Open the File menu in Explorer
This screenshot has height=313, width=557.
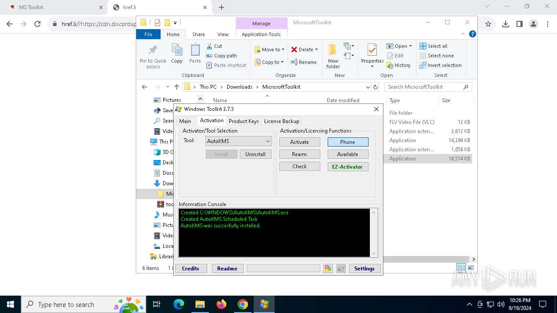coord(148,34)
